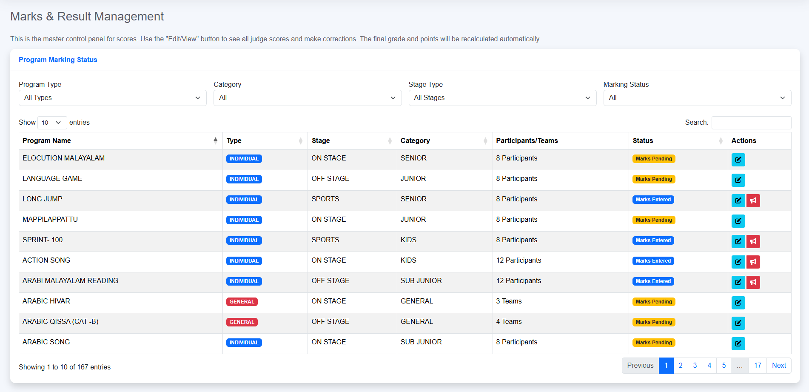Sort table by Program Name column

tap(120, 141)
